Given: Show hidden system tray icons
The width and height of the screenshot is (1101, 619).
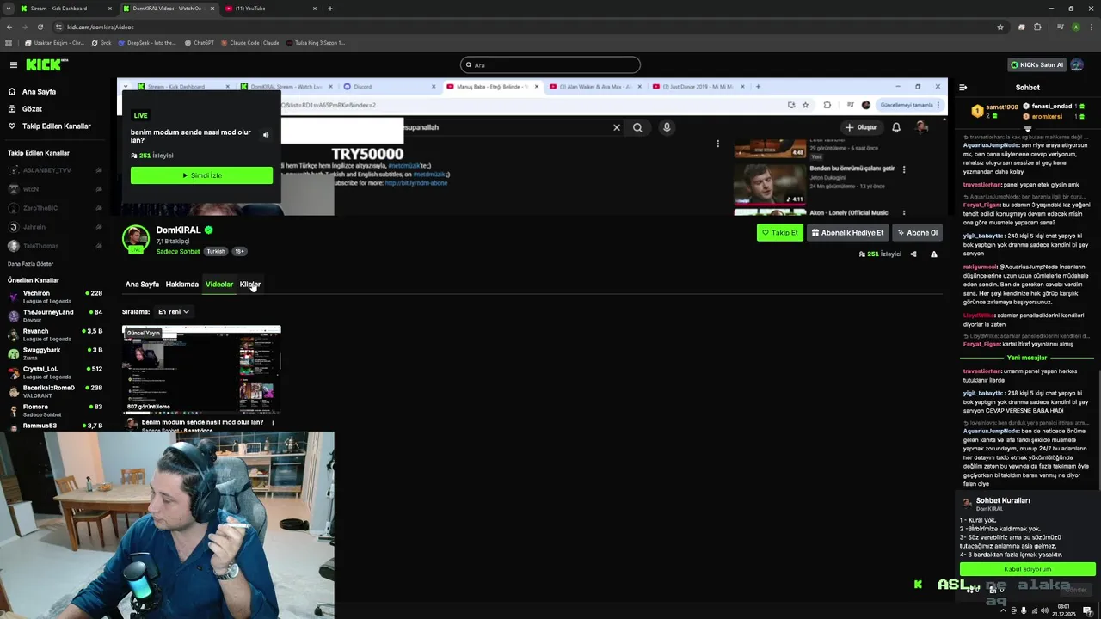Looking at the screenshot, I should click(x=1003, y=610).
